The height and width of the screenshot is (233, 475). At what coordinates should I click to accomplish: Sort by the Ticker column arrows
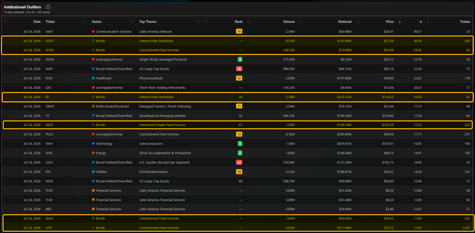point(85,22)
